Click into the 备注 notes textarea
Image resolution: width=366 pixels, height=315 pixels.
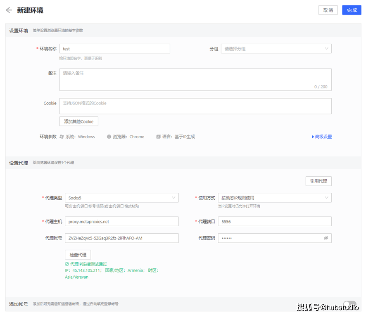point(195,79)
